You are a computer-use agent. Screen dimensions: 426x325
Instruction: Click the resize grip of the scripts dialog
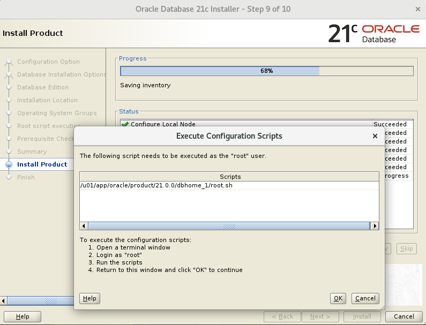tap(383, 307)
